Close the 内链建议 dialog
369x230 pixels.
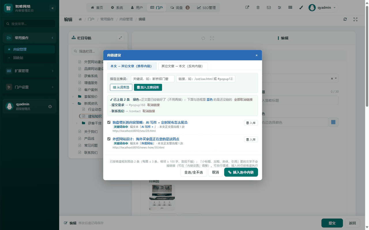[x=257, y=55]
